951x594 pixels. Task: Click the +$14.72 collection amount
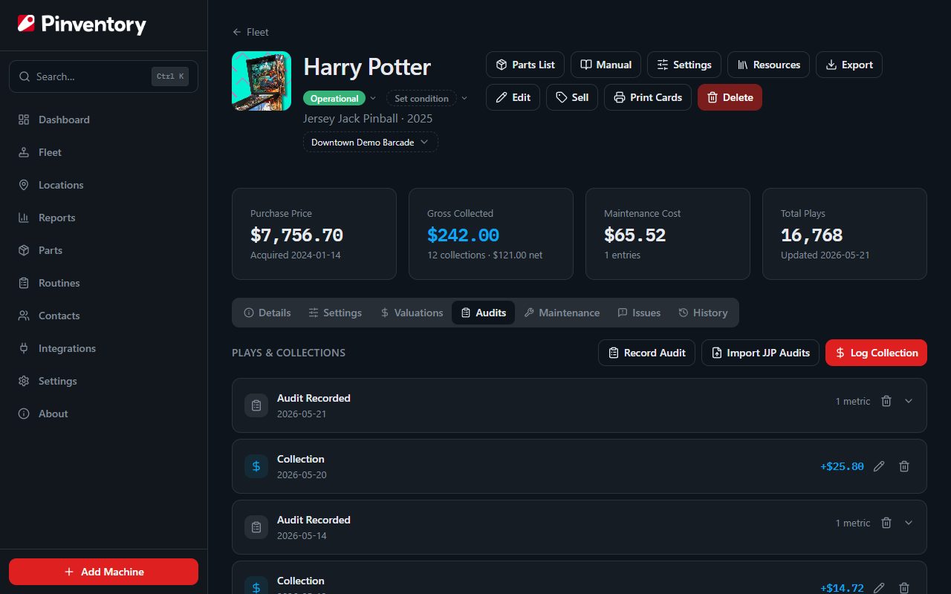point(842,588)
